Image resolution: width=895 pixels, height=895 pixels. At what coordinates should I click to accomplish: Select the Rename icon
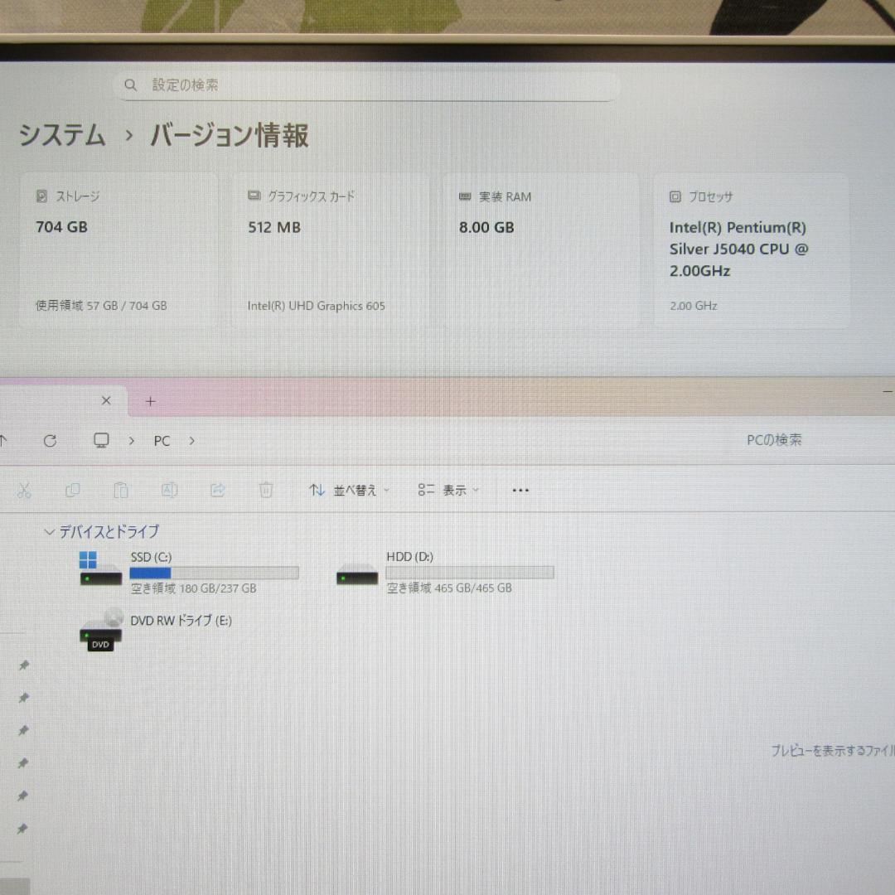[169, 490]
